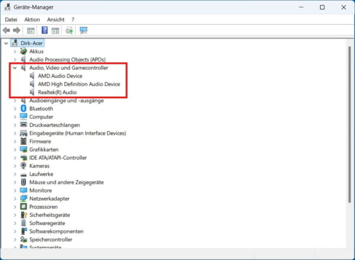355x260 pixels.
Task: Expand the Grafikkarten category
Action: pos(15,149)
